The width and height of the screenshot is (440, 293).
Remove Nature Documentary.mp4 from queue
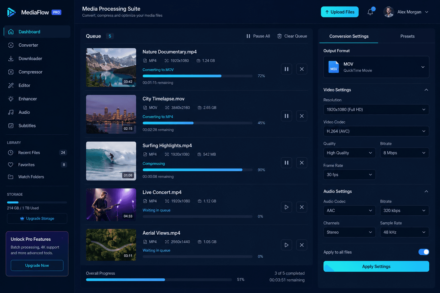pyautogui.click(x=302, y=69)
